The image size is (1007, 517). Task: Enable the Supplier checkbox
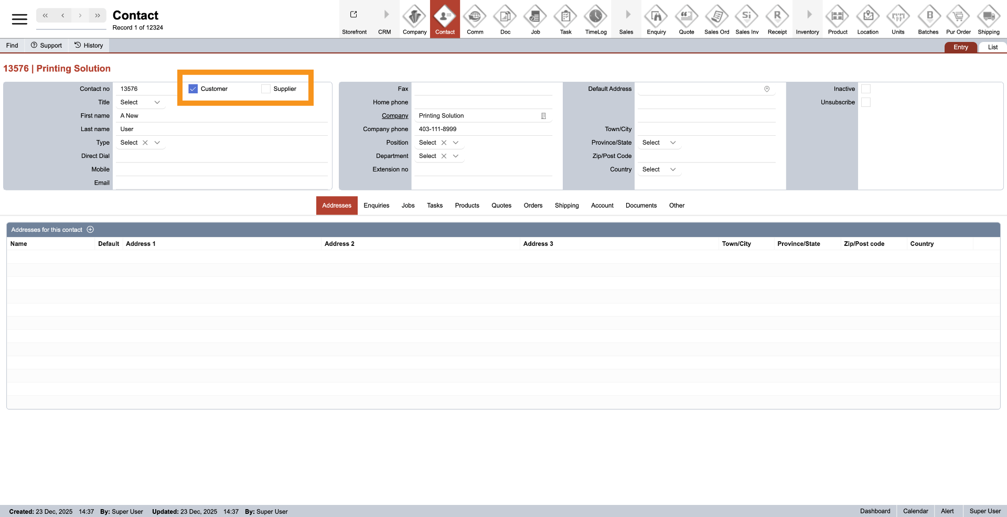pyautogui.click(x=266, y=89)
